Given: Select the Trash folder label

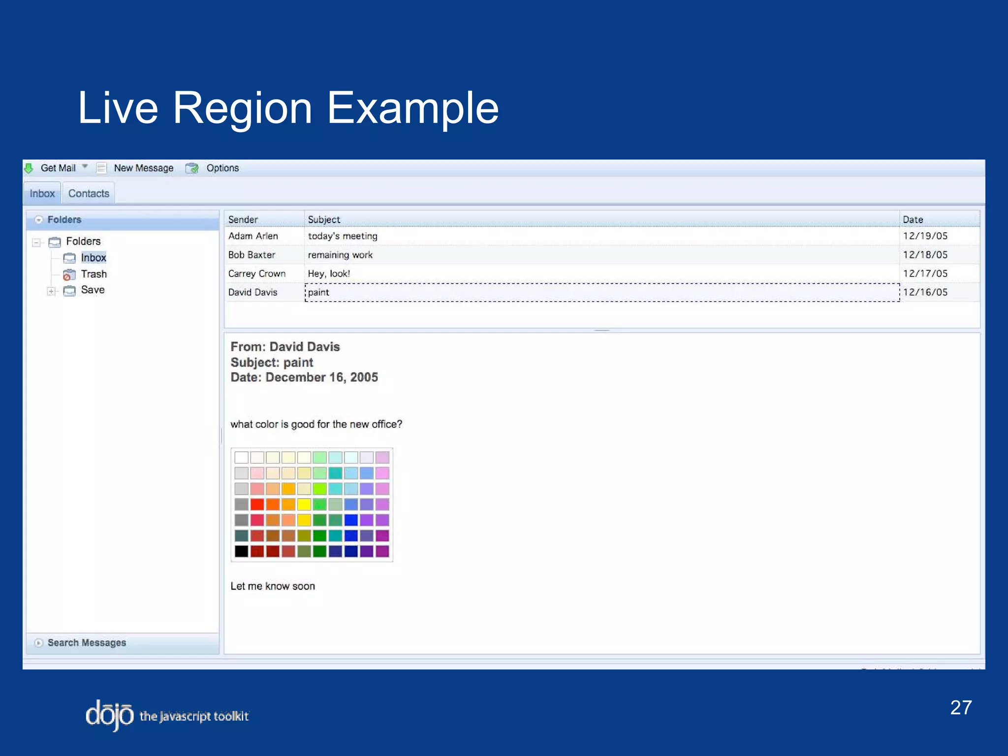Looking at the screenshot, I should 94,274.
